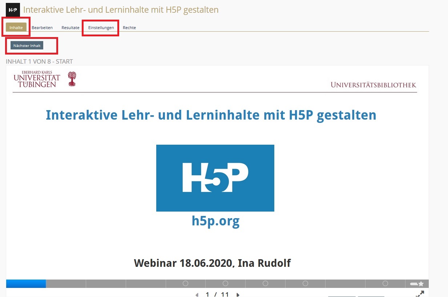Click the Universität Tübingen logo on the slide
Image resolution: width=448 pixels, height=297 pixels.
tap(45, 79)
